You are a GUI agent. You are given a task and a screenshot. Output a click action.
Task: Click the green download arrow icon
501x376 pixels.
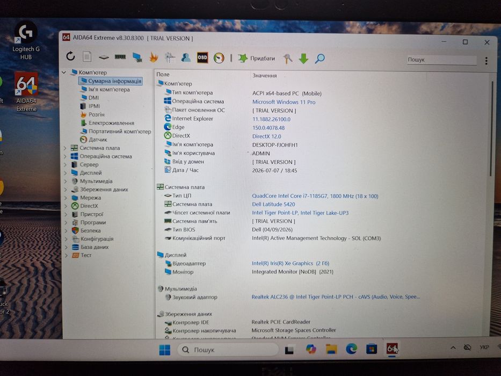point(303,59)
